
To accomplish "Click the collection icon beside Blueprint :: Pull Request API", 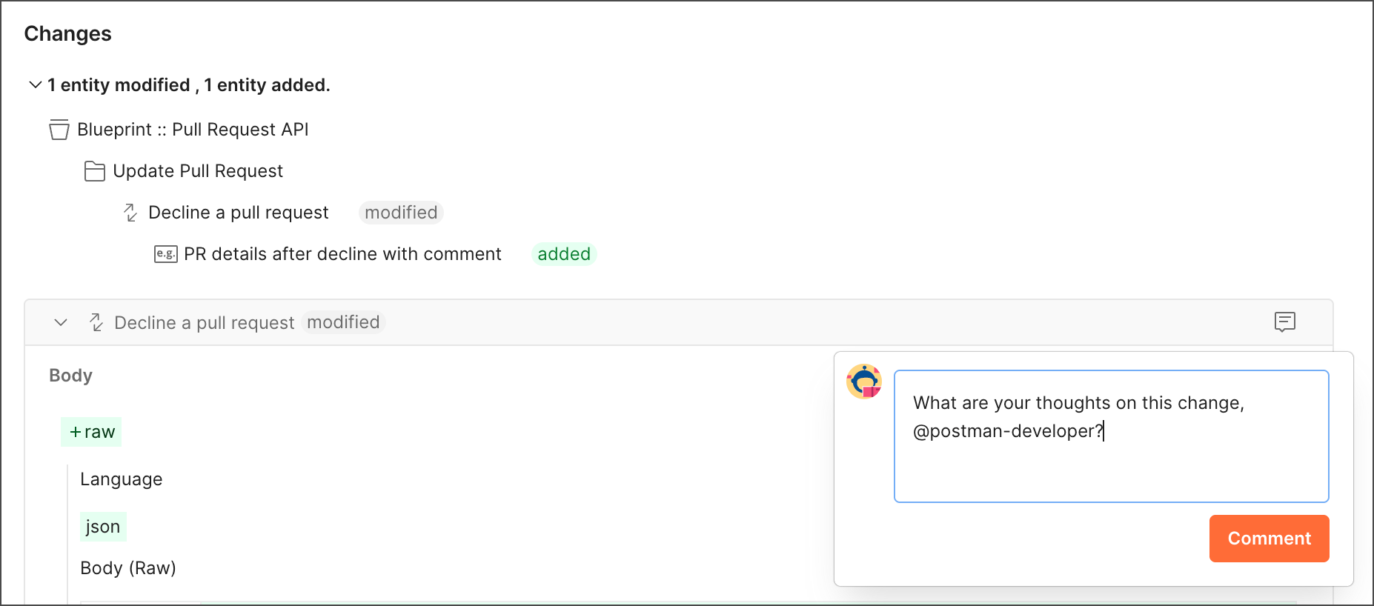I will pos(59,130).
